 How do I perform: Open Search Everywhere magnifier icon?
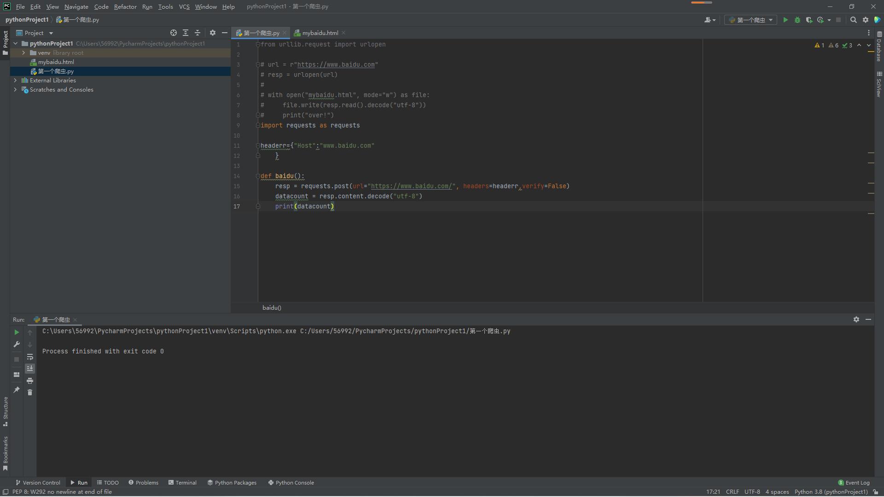tap(853, 20)
